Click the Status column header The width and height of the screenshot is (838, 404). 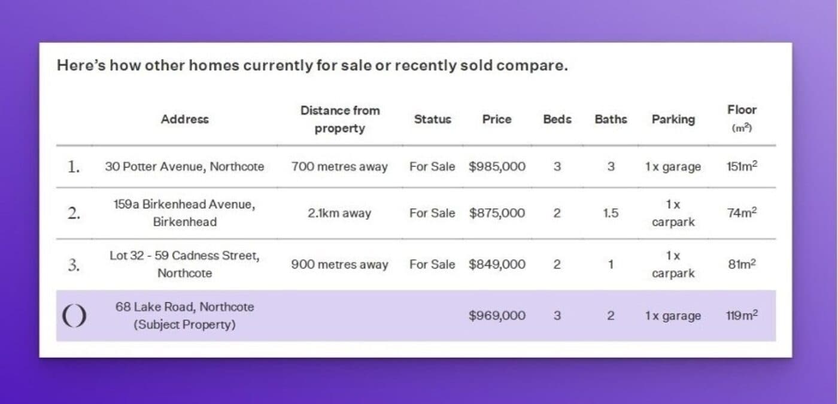coord(432,119)
